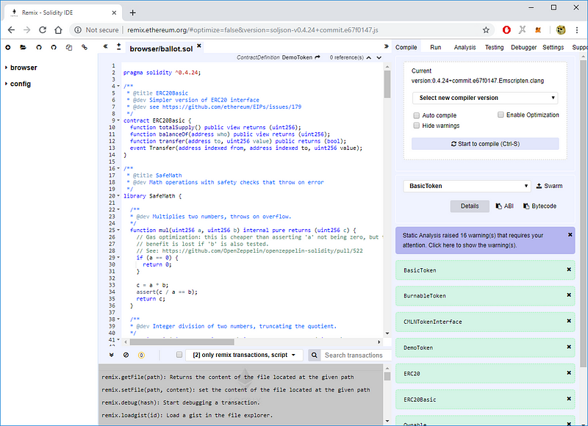Image resolution: width=588 pixels, height=426 pixels.
Task: Bookmark this page with the star icon
Action: [x=486, y=30]
